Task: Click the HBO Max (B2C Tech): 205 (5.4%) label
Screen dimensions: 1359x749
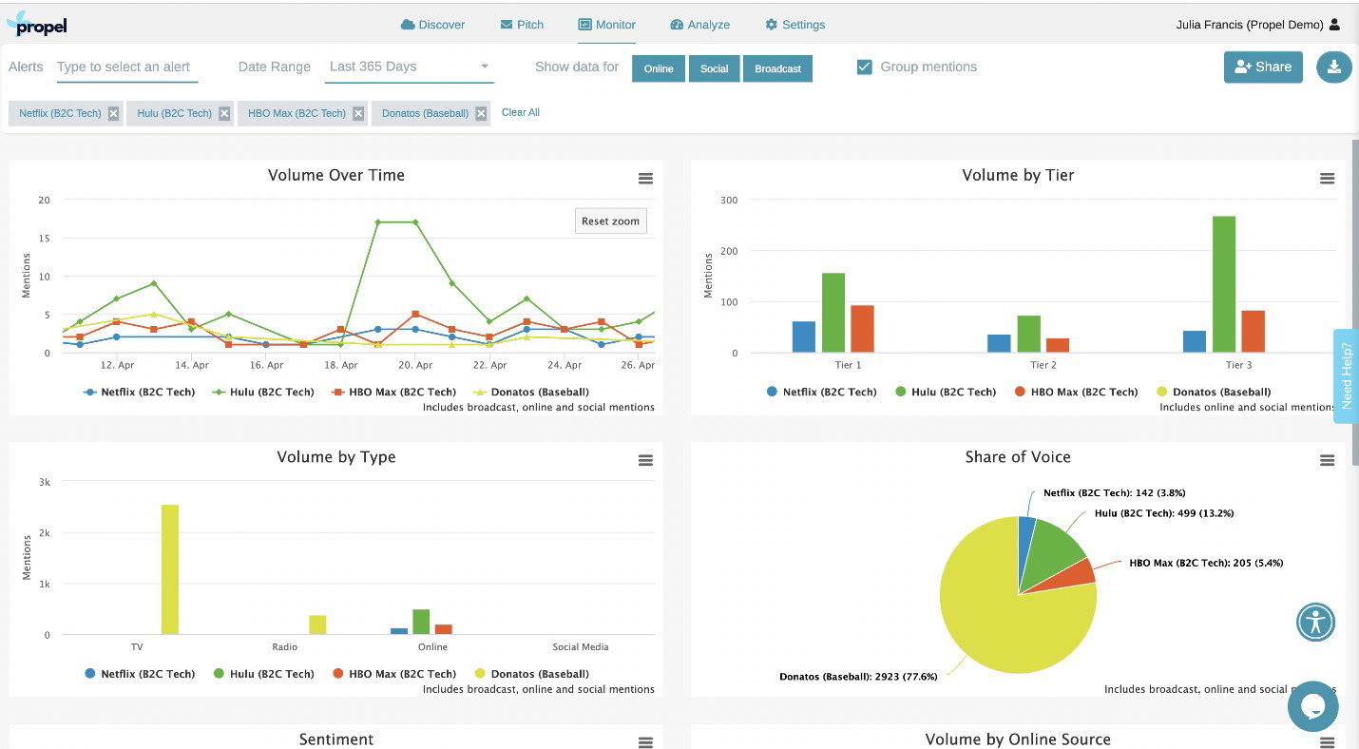Action: click(1206, 563)
